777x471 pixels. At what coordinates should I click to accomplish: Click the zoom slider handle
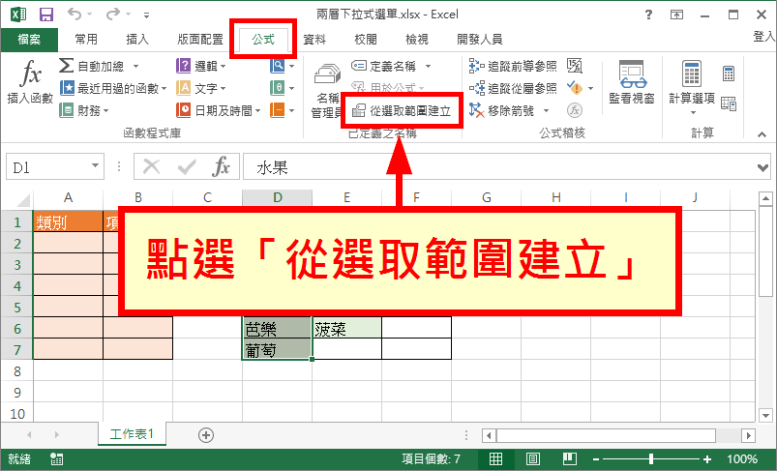pyautogui.click(x=651, y=459)
